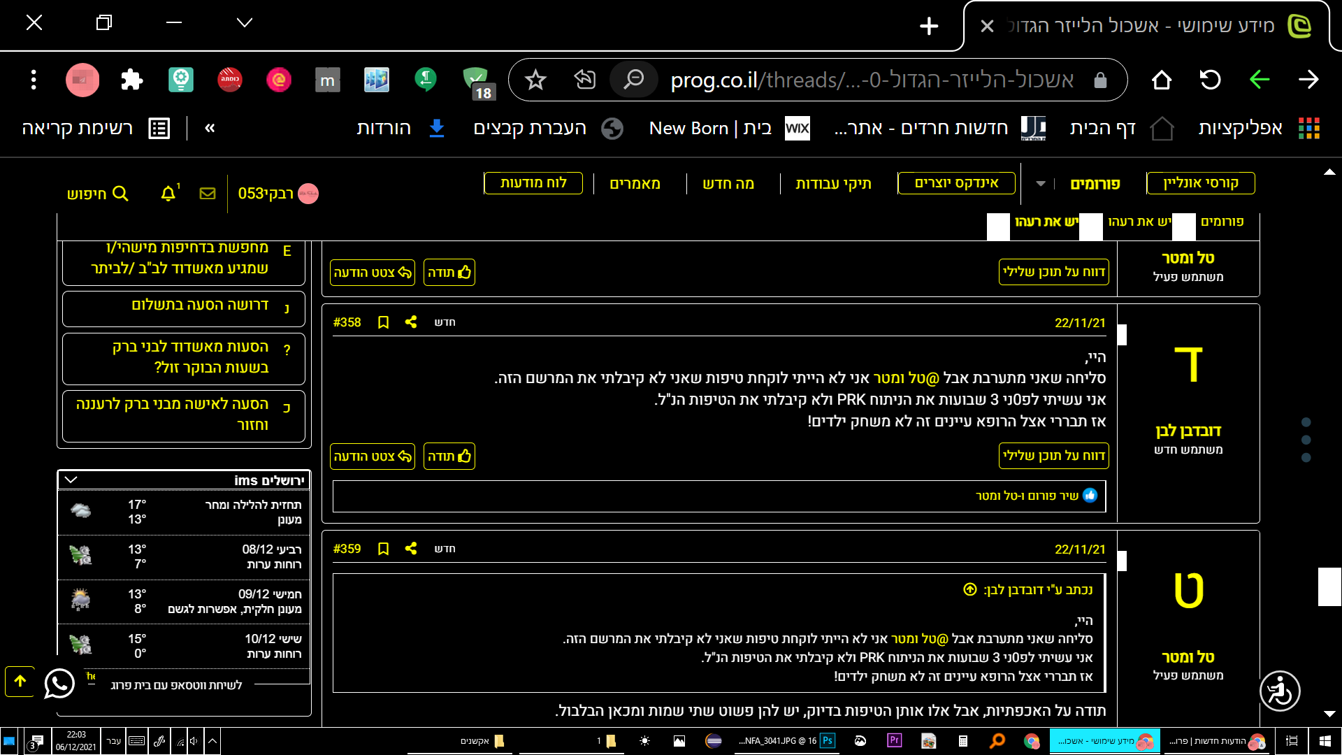Open the inbox envelope icon
This screenshot has height=755, width=1342.
[x=208, y=194]
